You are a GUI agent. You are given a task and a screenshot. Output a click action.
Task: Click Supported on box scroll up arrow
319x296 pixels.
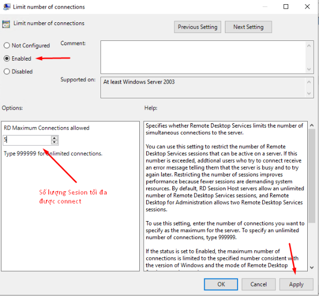pyautogui.click(x=309, y=82)
